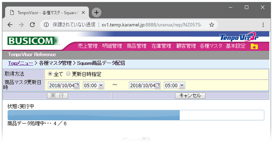Open the 明細管理 menu

pos(112,46)
